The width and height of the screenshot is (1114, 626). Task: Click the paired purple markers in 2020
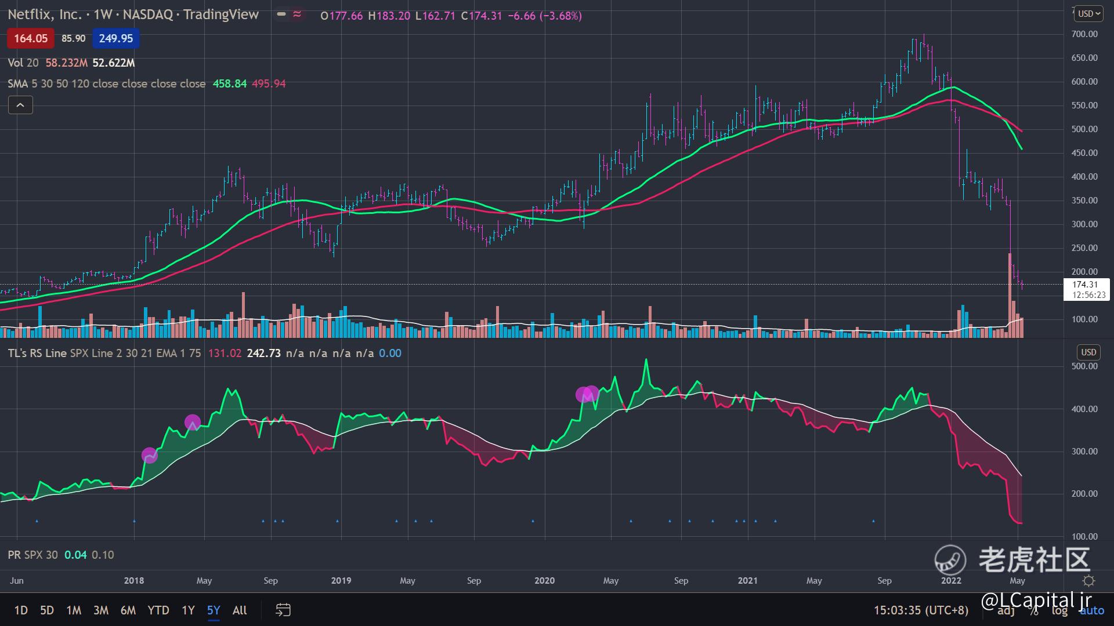(x=587, y=394)
